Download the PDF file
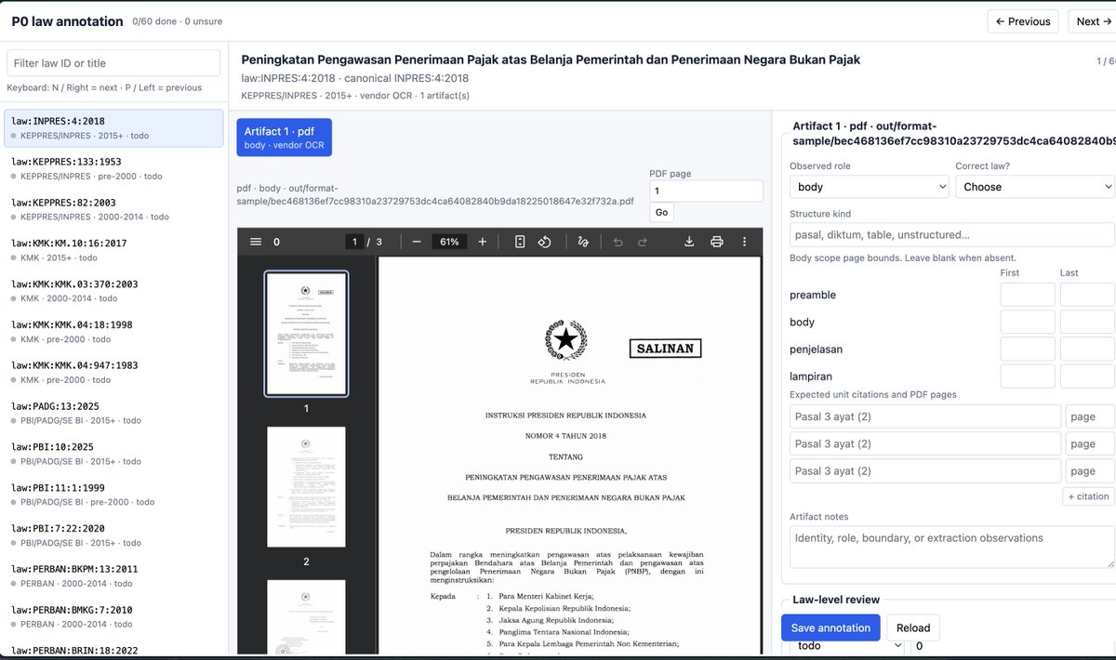Screen dimensions: 1116x660 pos(689,242)
